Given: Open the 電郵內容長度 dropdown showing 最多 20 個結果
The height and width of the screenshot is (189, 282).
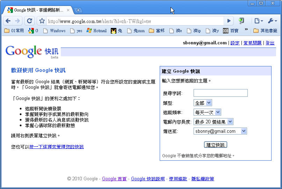Looking at the screenshot, I should pos(213,122).
